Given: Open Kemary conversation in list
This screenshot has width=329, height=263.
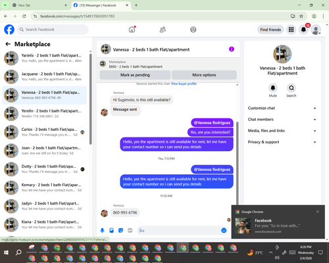Looking at the screenshot, I should click(45, 187).
